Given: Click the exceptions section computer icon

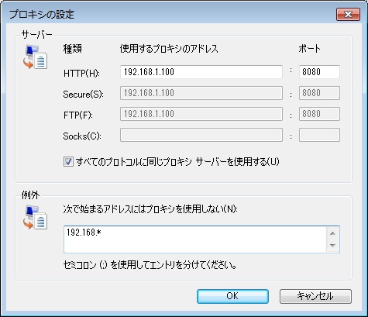Looking at the screenshot, I should [x=36, y=218].
